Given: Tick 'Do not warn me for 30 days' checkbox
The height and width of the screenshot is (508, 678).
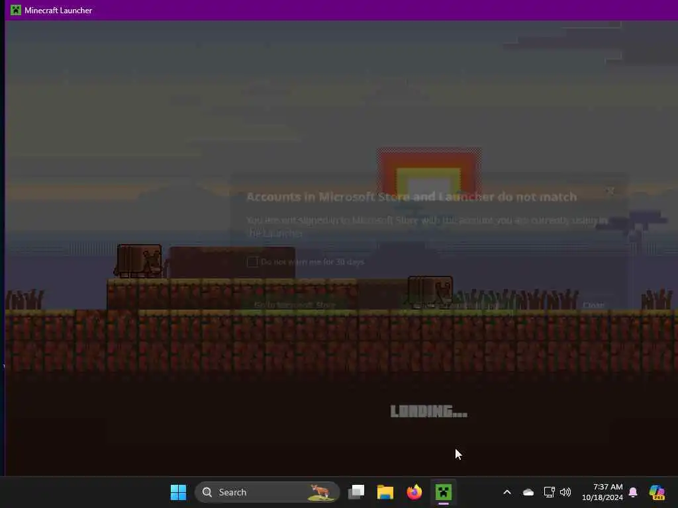Looking at the screenshot, I should [252, 262].
